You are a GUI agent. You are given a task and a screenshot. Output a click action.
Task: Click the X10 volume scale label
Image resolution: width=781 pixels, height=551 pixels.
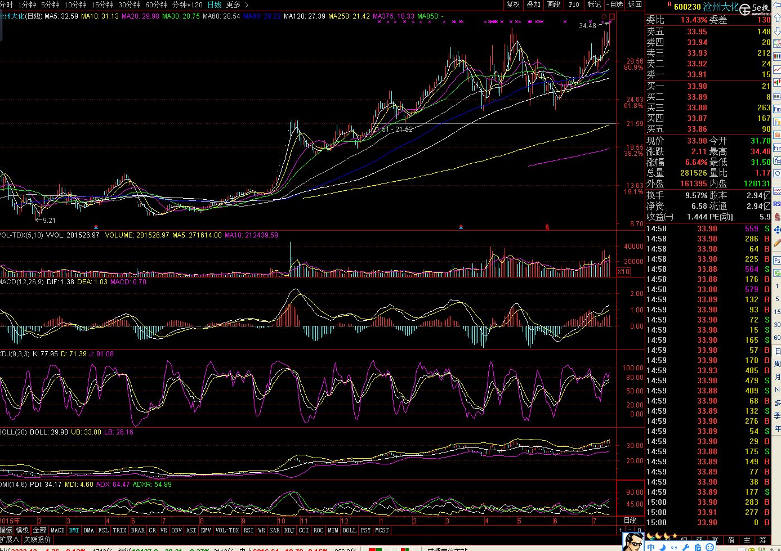point(623,272)
